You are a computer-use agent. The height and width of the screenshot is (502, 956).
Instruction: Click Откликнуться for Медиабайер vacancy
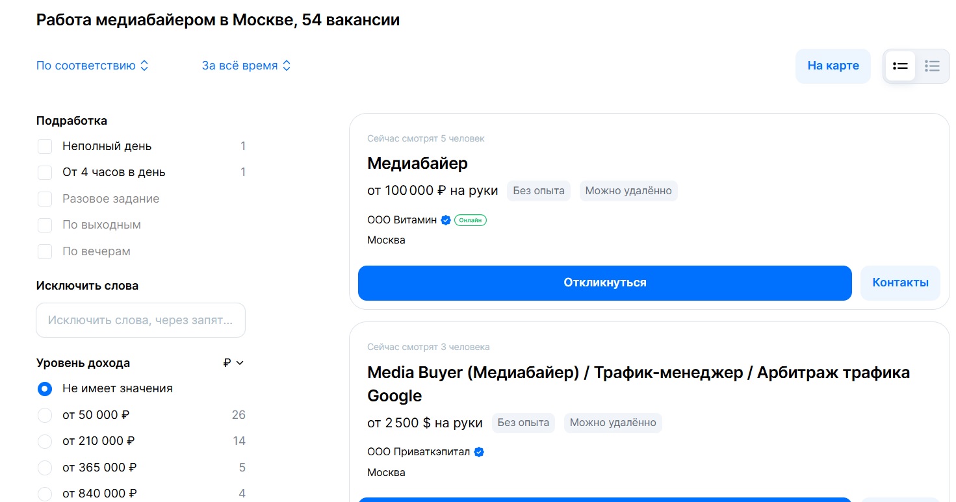[x=604, y=282]
